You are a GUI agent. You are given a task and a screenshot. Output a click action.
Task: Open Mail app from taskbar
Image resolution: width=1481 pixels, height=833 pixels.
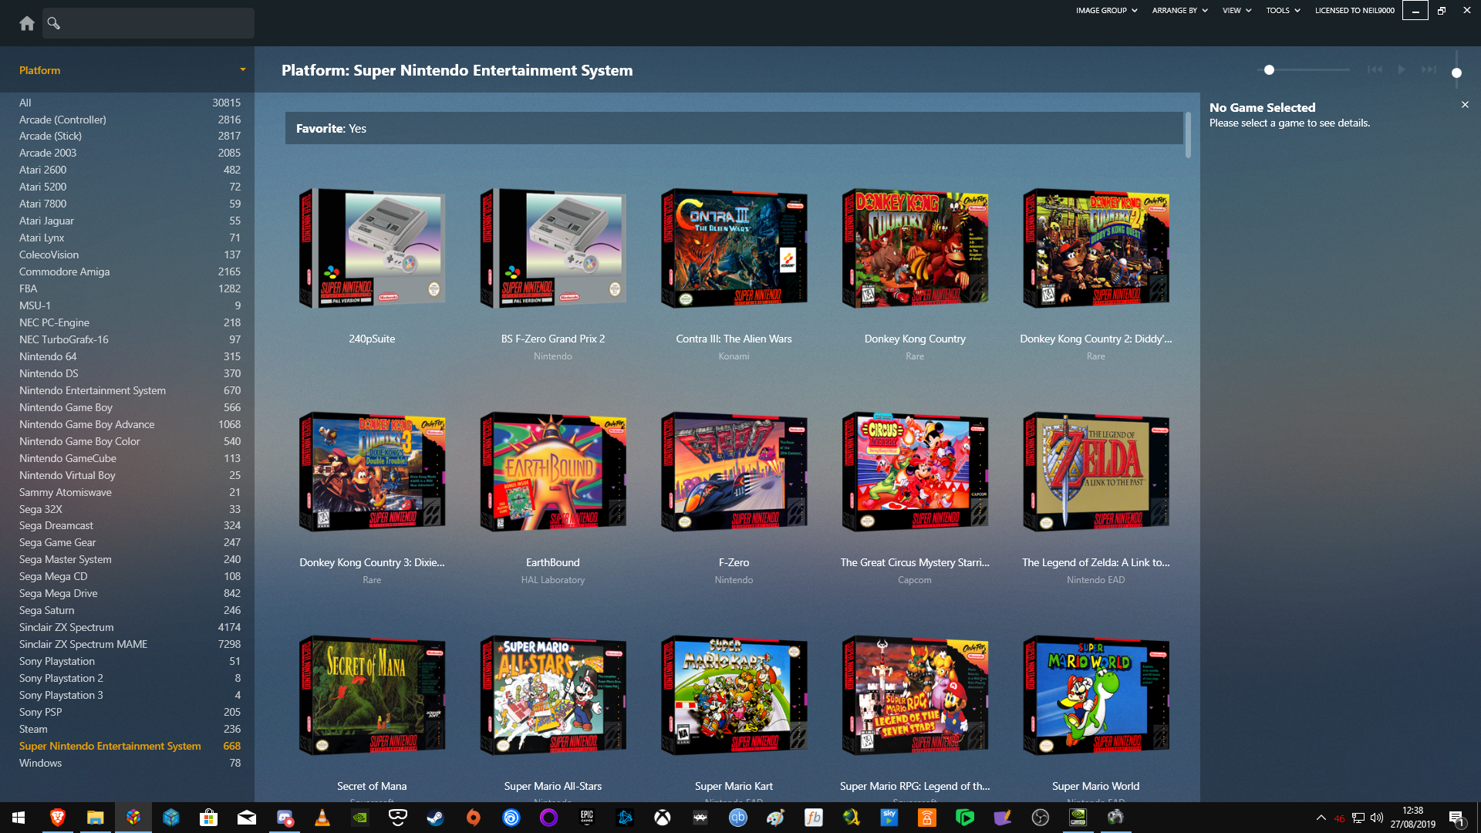pyautogui.click(x=247, y=818)
